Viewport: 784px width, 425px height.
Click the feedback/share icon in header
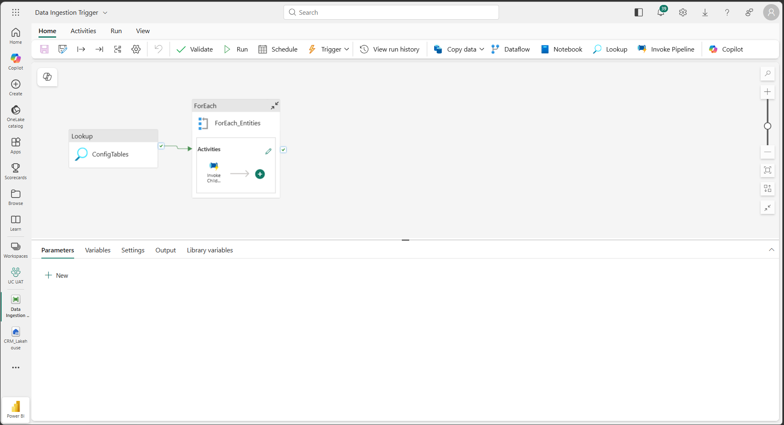coord(749,12)
